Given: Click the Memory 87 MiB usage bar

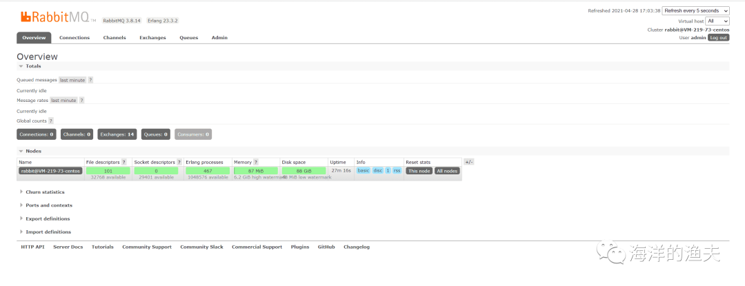Looking at the screenshot, I should pyautogui.click(x=256, y=171).
